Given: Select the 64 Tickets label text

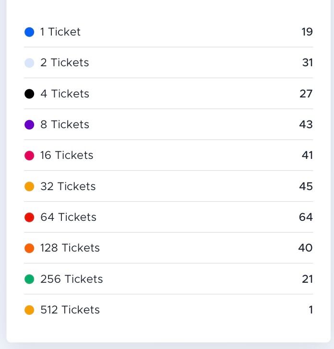Looking at the screenshot, I should (x=69, y=217).
